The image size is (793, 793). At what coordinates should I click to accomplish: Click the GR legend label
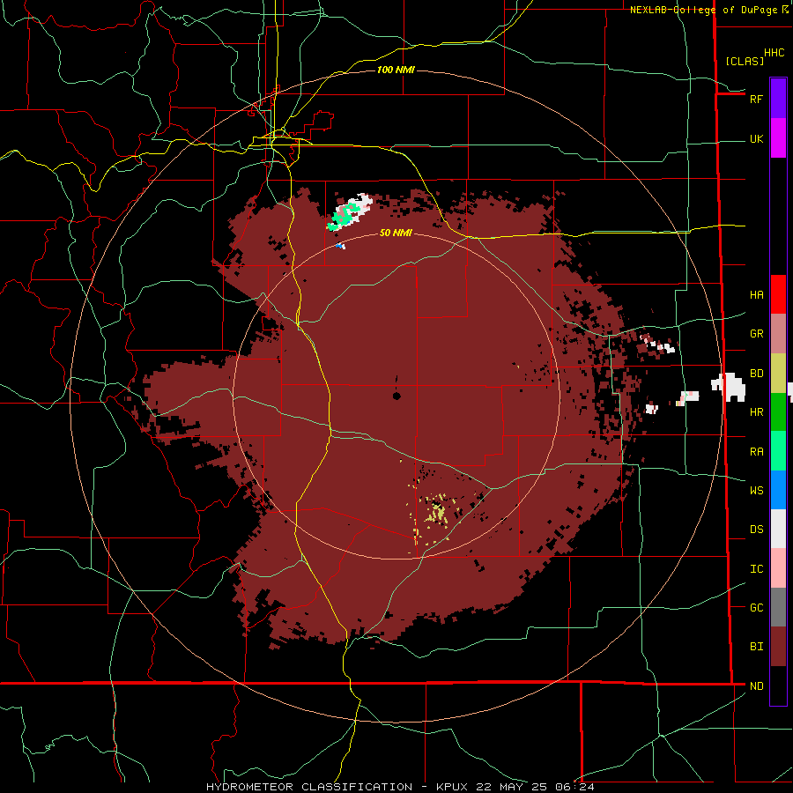click(756, 334)
